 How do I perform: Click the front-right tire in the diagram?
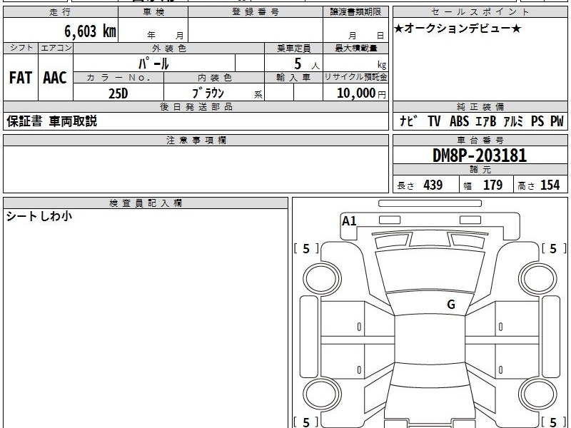538,279
